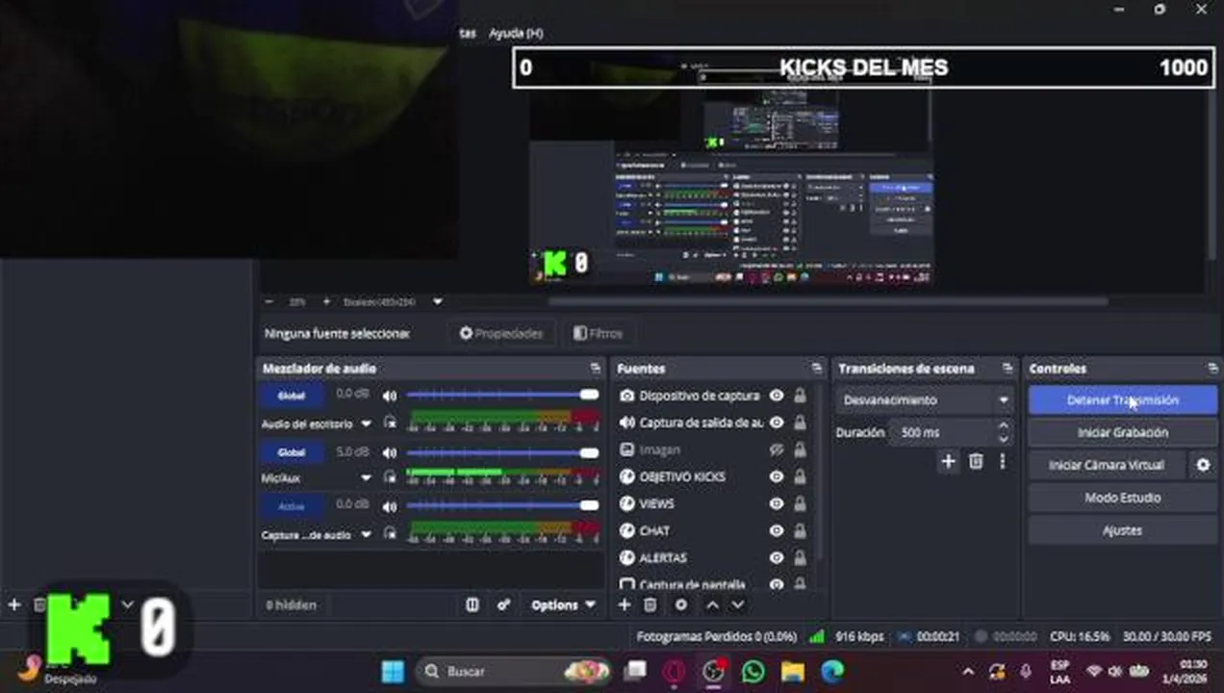
Task: Hide the Dispositivo de captura source
Action: click(777, 396)
